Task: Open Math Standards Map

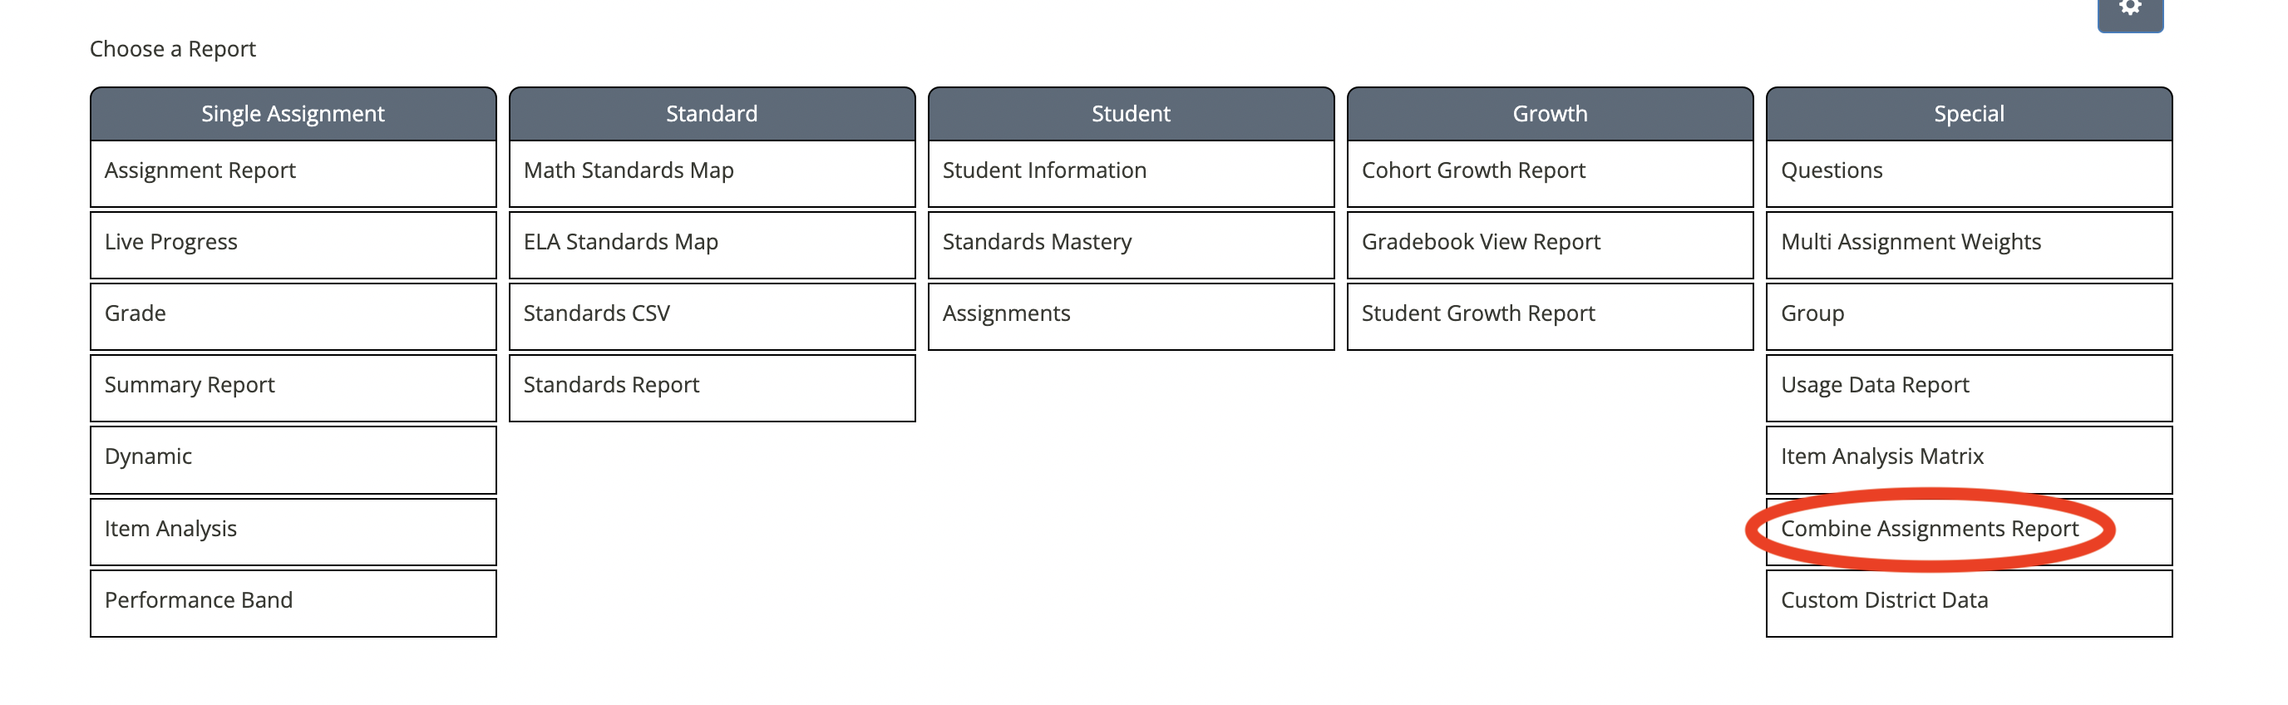Action: (x=712, y=172)
